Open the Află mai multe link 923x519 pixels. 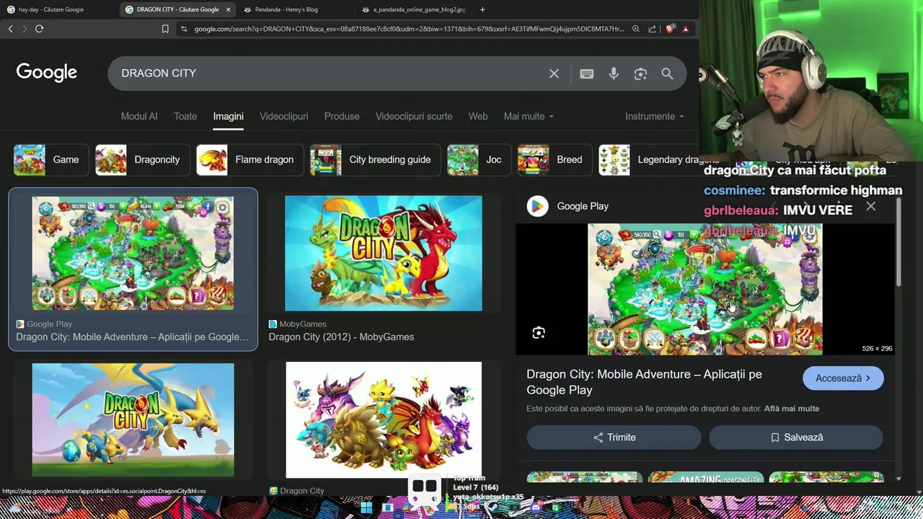[792, 409]
